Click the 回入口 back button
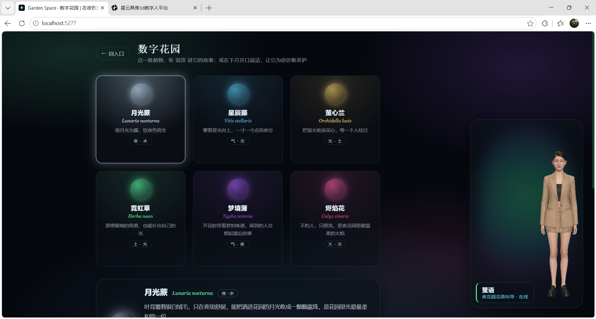This screenshot has width=596, height=319. (113, 54)
